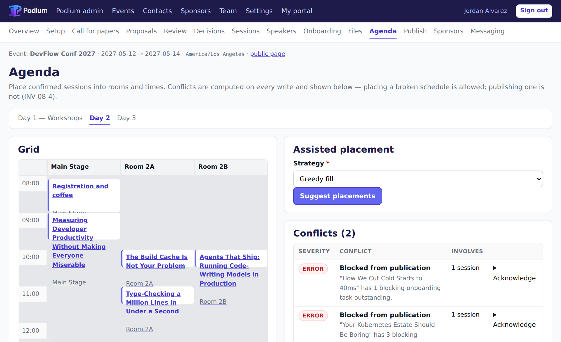Select the Day 2 tab
Viewport: 561px width, 342px height.
(100, 118)
